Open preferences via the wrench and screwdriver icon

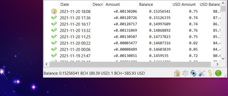click(x=202, y=73)
